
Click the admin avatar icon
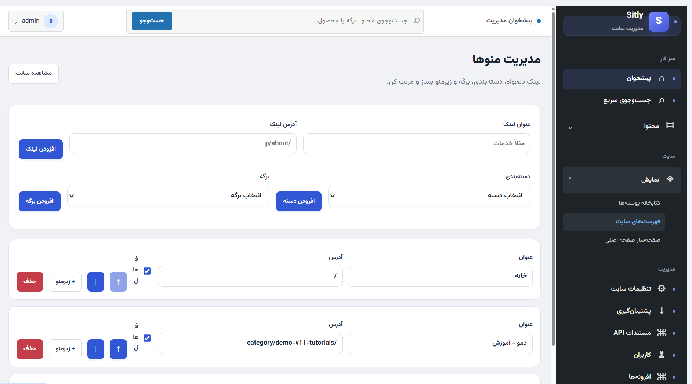[x=51, y=21]
